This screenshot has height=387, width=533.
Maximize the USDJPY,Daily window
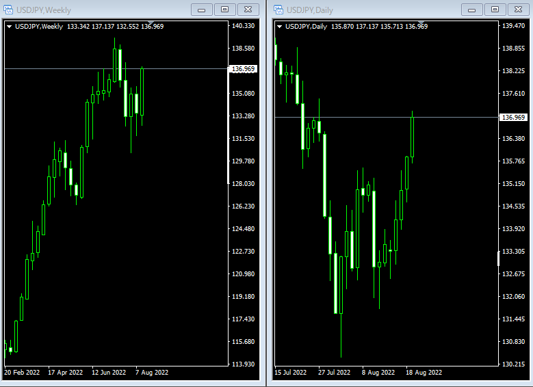point(495,10)
